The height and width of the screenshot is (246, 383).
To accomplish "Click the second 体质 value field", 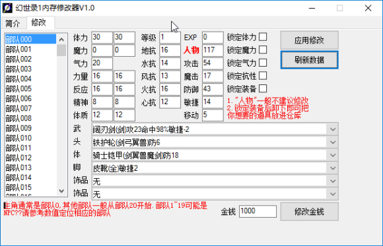I will [x=124, y=115].
